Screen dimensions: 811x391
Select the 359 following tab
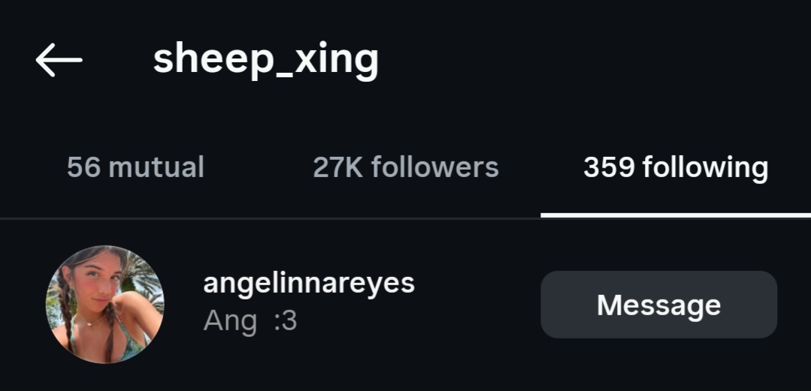(x=676, y=167)
